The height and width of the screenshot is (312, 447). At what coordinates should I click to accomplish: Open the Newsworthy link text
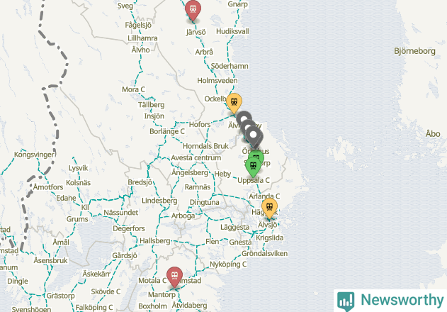[402, 300]
